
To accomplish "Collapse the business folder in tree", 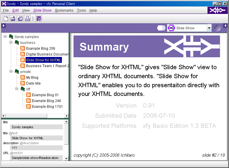I will coord(11,42).
